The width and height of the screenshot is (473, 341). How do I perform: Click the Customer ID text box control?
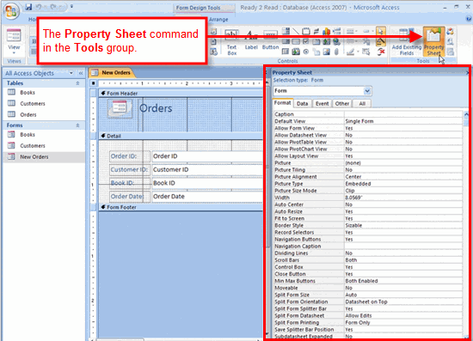[207, 169]
